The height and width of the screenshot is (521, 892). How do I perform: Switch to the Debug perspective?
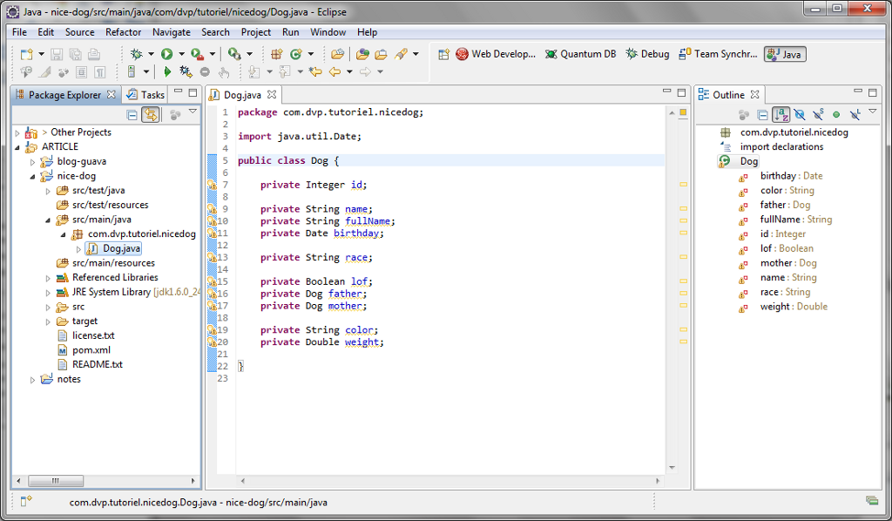click(647, 54)
